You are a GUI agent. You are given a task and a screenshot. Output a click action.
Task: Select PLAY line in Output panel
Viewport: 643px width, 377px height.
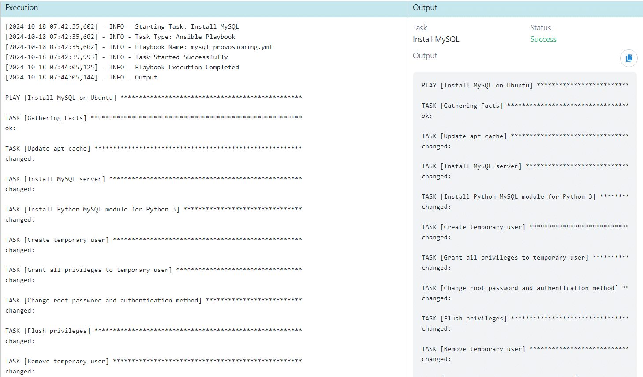coord(525,86)
